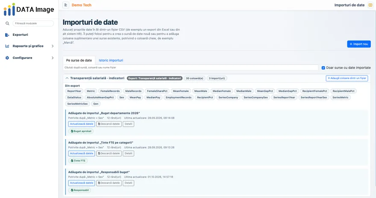Focus the source search field under tabs
Image resolution: width=376 pixels, height=198 pixels.
pyautogui.click(x=191, y=67)
